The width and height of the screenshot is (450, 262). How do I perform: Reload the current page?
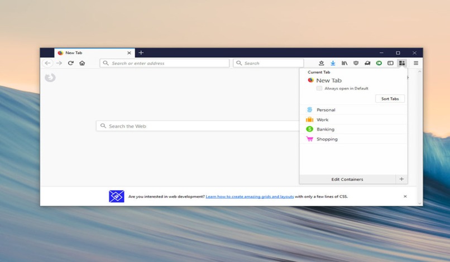(70, 63)
